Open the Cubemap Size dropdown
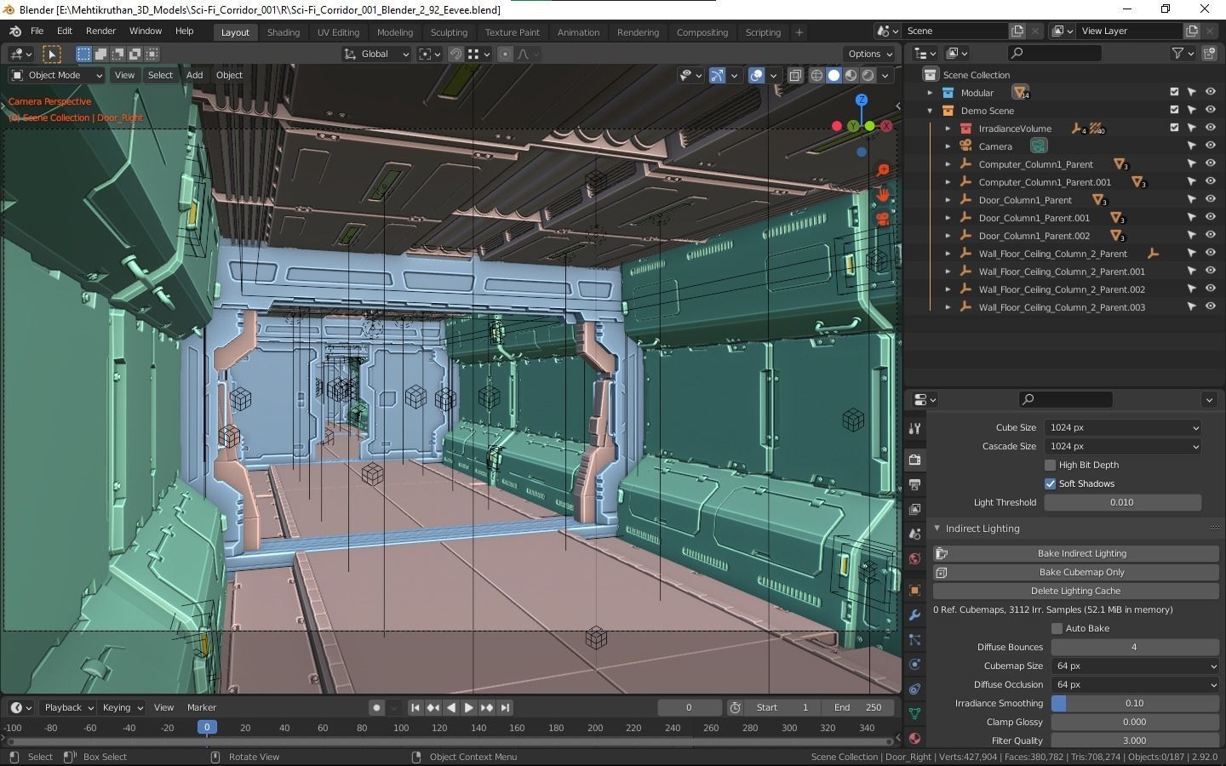The height and width of the screenshot is (766, 1226). (x=1135, y=666)
